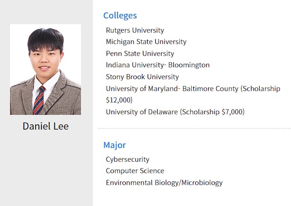Click the University of Delaware entry

pos(142,112)
